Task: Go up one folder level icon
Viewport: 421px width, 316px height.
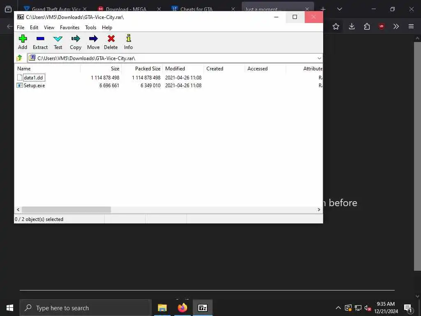Action: coord(19,58)
